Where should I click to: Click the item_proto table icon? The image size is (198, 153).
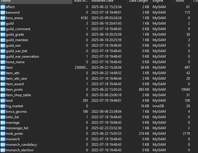tap(3, 90)
